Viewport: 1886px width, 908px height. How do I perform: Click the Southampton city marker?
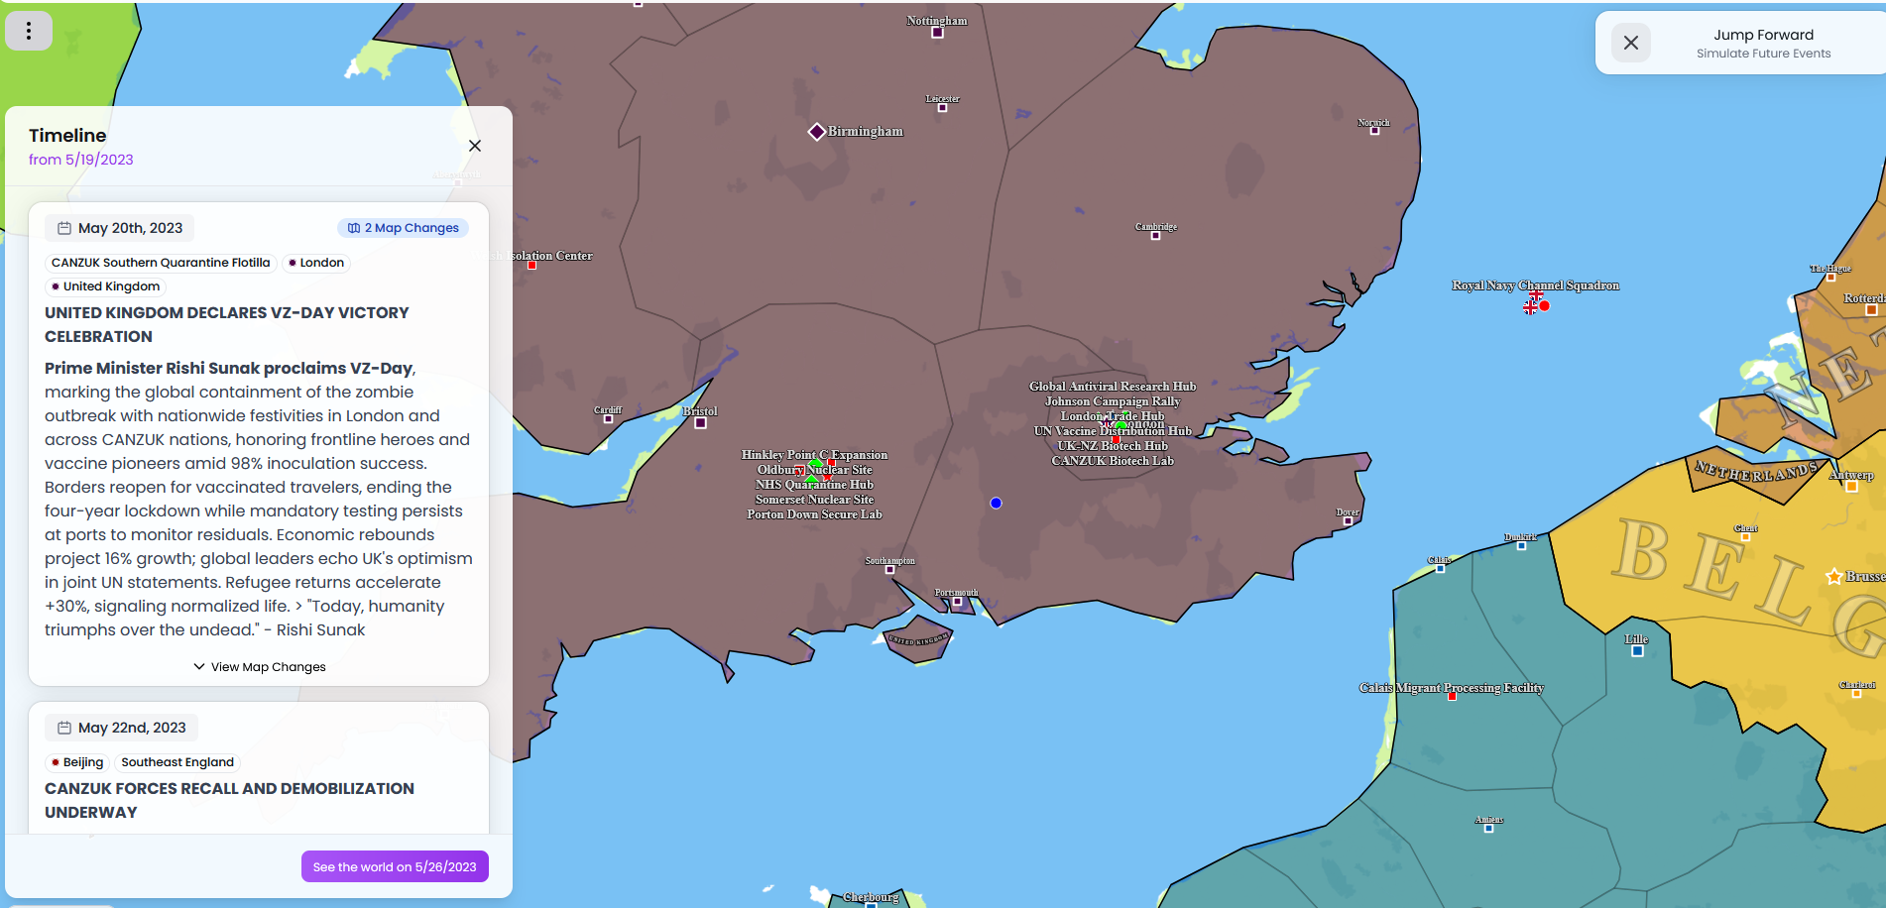point(890,570)
